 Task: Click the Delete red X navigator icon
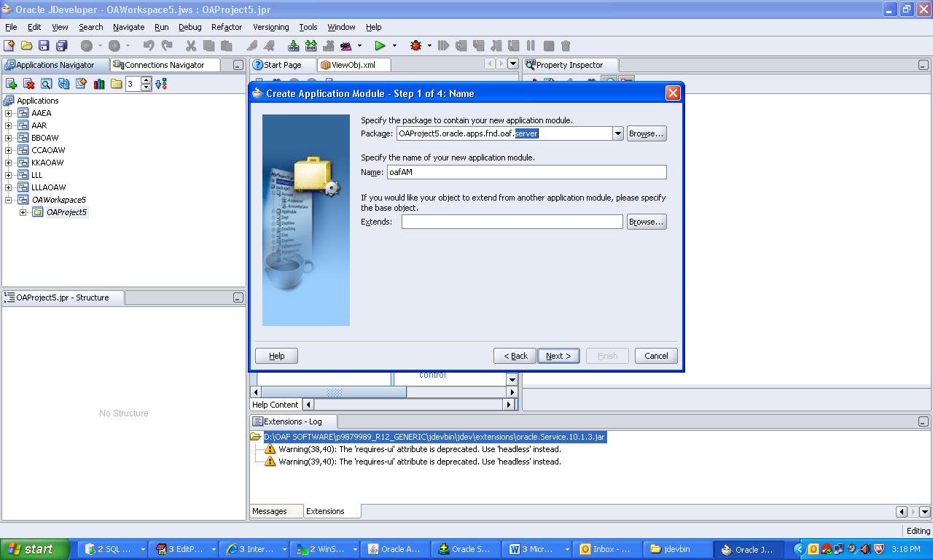tap(29, 84)
